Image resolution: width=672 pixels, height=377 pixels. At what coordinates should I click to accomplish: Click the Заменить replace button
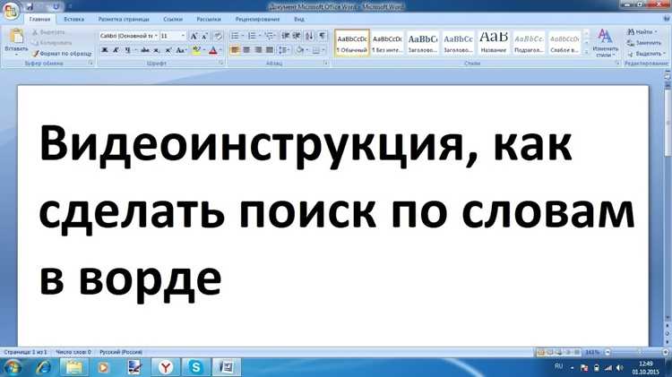644,43
